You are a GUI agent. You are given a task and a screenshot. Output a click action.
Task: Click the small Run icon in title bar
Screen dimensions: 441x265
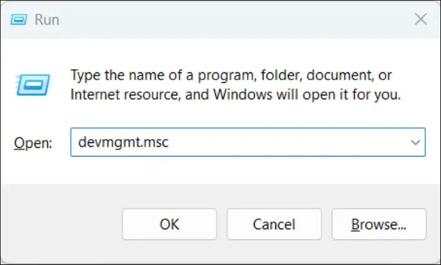click(19, 19)
